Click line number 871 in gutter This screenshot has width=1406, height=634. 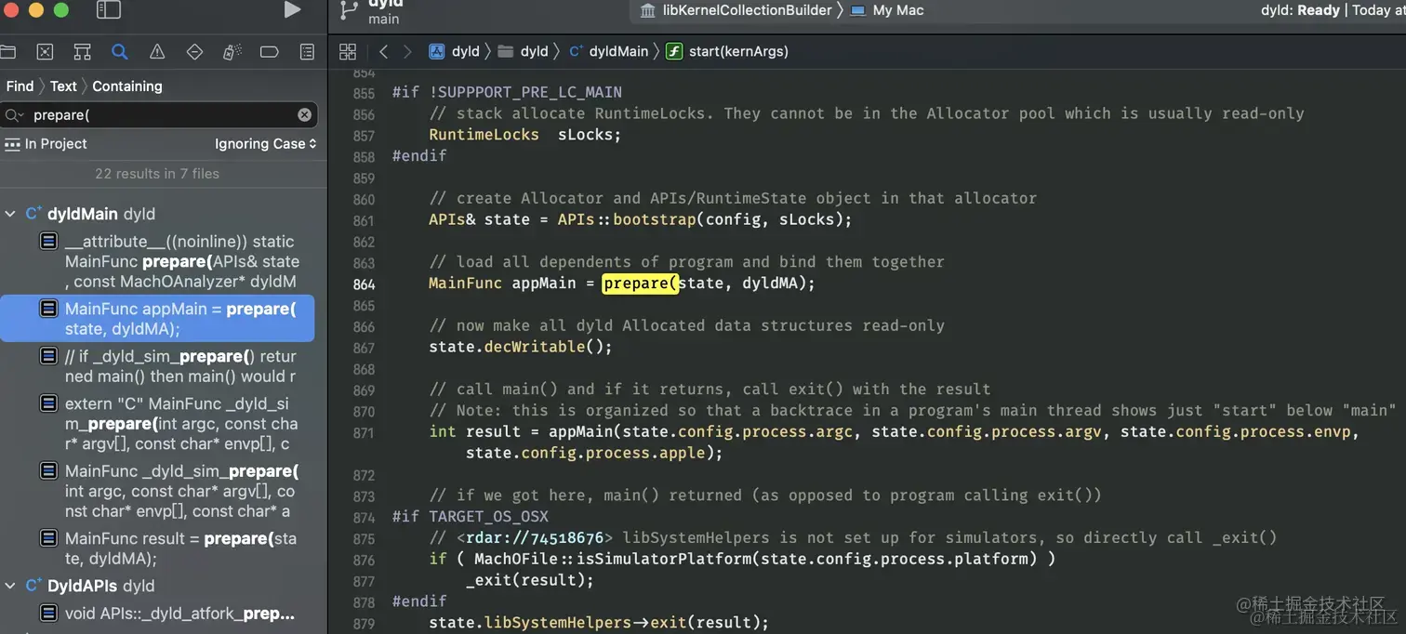(364, 432)
